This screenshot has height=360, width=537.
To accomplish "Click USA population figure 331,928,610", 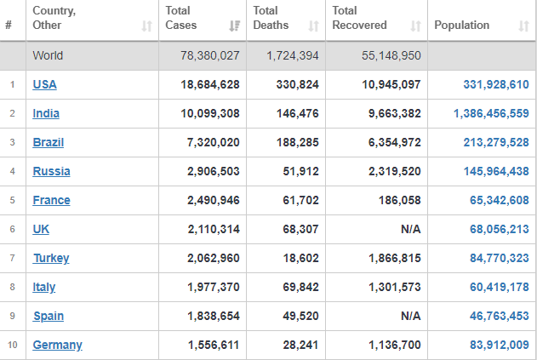I will (x=496, y=84).
